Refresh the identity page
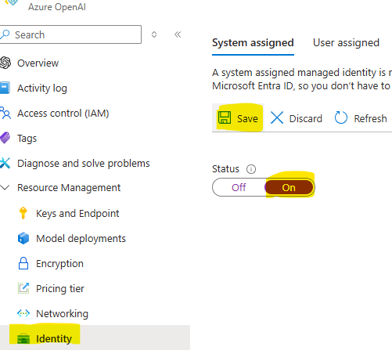 [361, 118]
